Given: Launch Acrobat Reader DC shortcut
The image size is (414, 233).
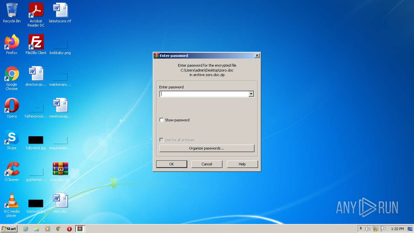Looking at the screenshot, I should pos(36,15).
